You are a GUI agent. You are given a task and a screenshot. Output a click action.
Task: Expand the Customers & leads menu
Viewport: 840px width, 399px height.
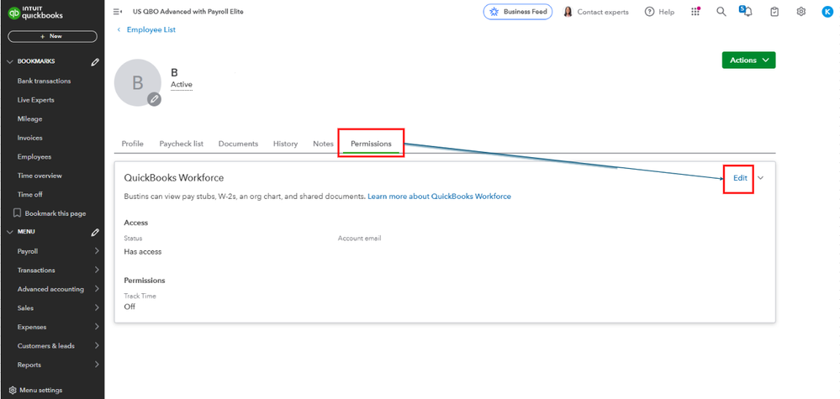tap(97, 345)
